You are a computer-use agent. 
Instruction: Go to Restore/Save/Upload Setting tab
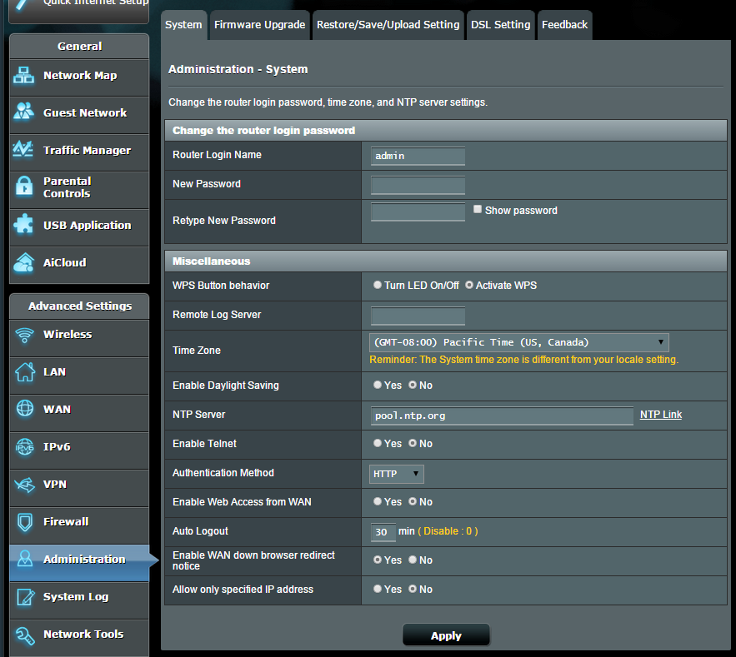tap(388, 25)
